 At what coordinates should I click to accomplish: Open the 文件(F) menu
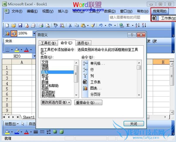tap(17, 11)
